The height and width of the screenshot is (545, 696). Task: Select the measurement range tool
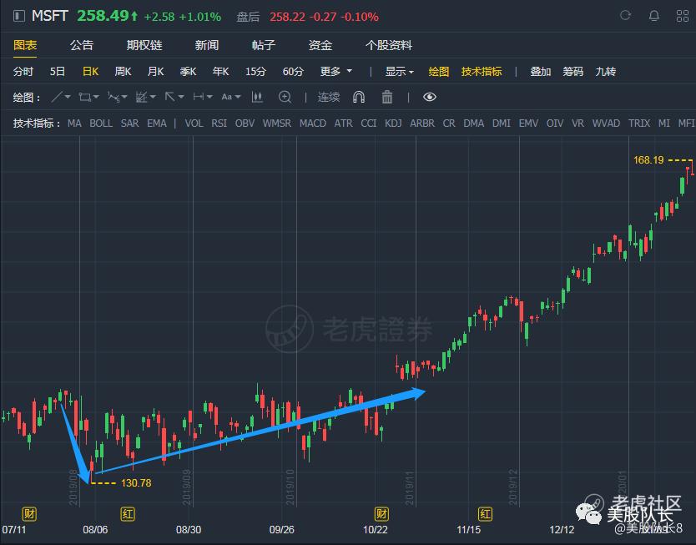pyautogui.click(x=199, y=97)
